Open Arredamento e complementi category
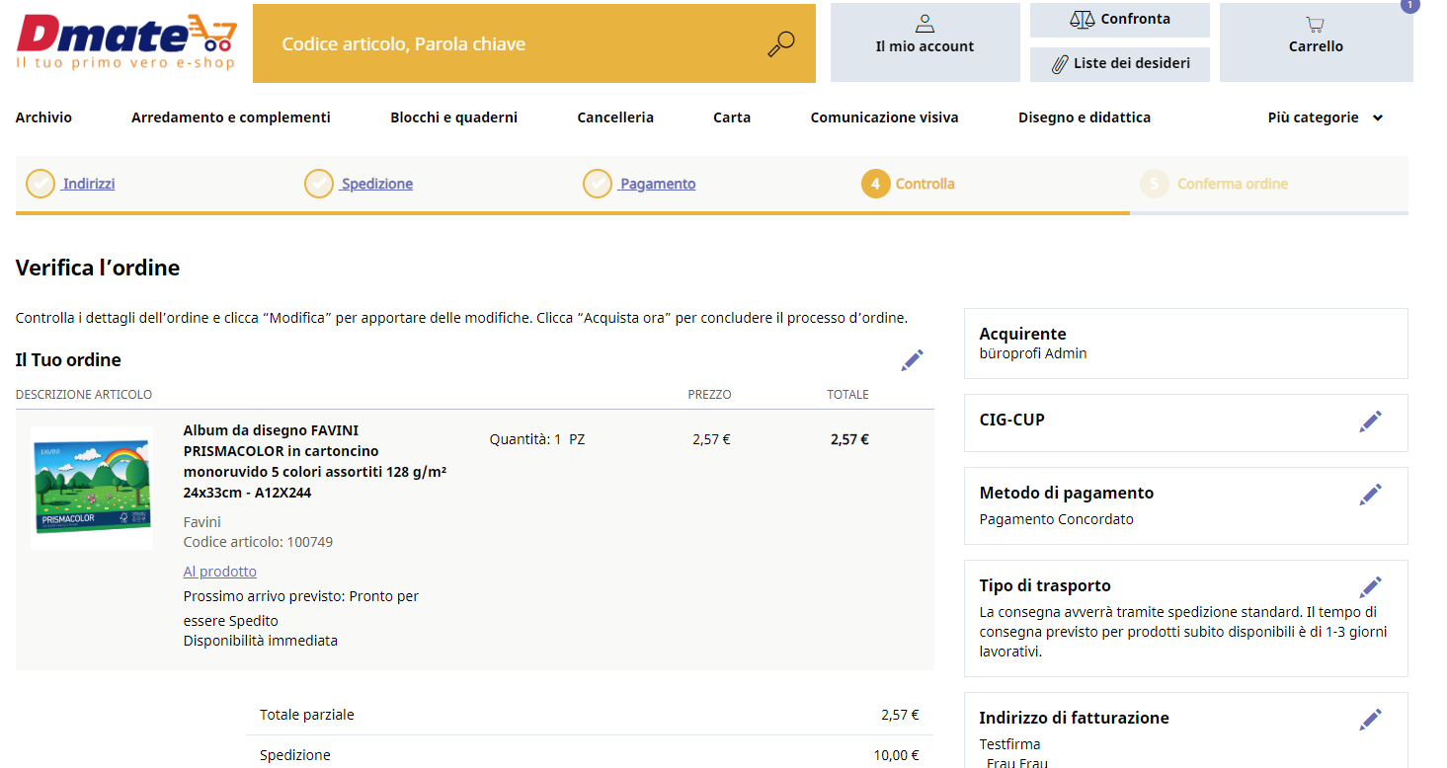This screenshot has width=1447, height=768. pos(231,117)
